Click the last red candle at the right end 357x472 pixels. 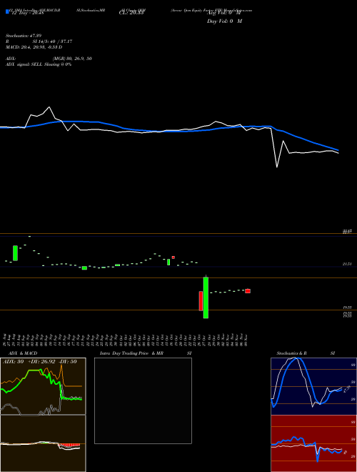click(x=248, y=291)
